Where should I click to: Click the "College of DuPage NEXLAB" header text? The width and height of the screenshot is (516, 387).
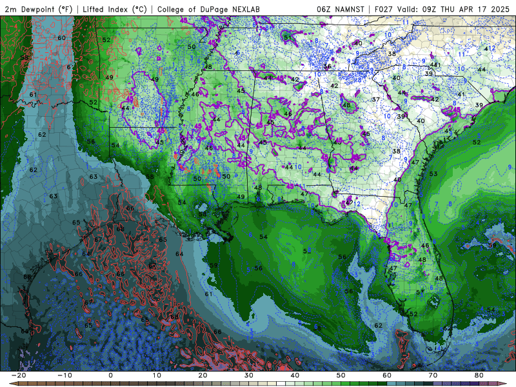click(x=208, y=9)
